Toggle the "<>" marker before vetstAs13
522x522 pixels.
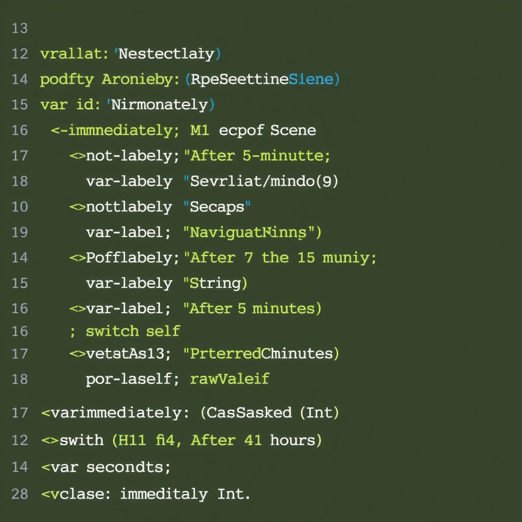point(77,353)
